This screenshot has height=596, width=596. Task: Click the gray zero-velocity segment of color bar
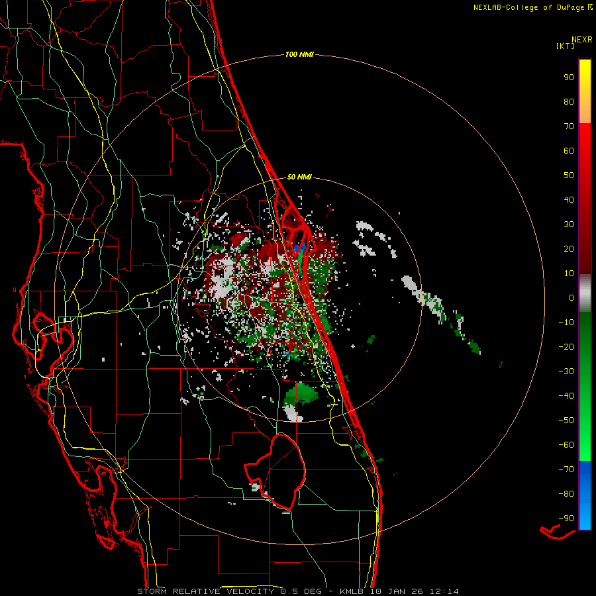585,293
